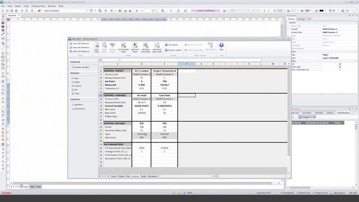The image size is (359, 202).
Task: Click the Navigate To Cell button
Action: point(307,117)
